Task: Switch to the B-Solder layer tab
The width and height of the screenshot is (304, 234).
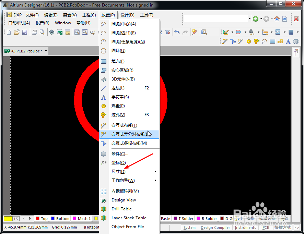Action: click(207, 219)
